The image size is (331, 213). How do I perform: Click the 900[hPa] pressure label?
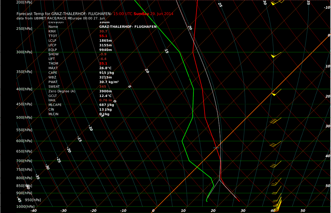click(24, 193)
